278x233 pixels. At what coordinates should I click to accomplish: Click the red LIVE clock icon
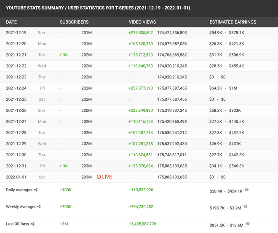tap(99, 177)
